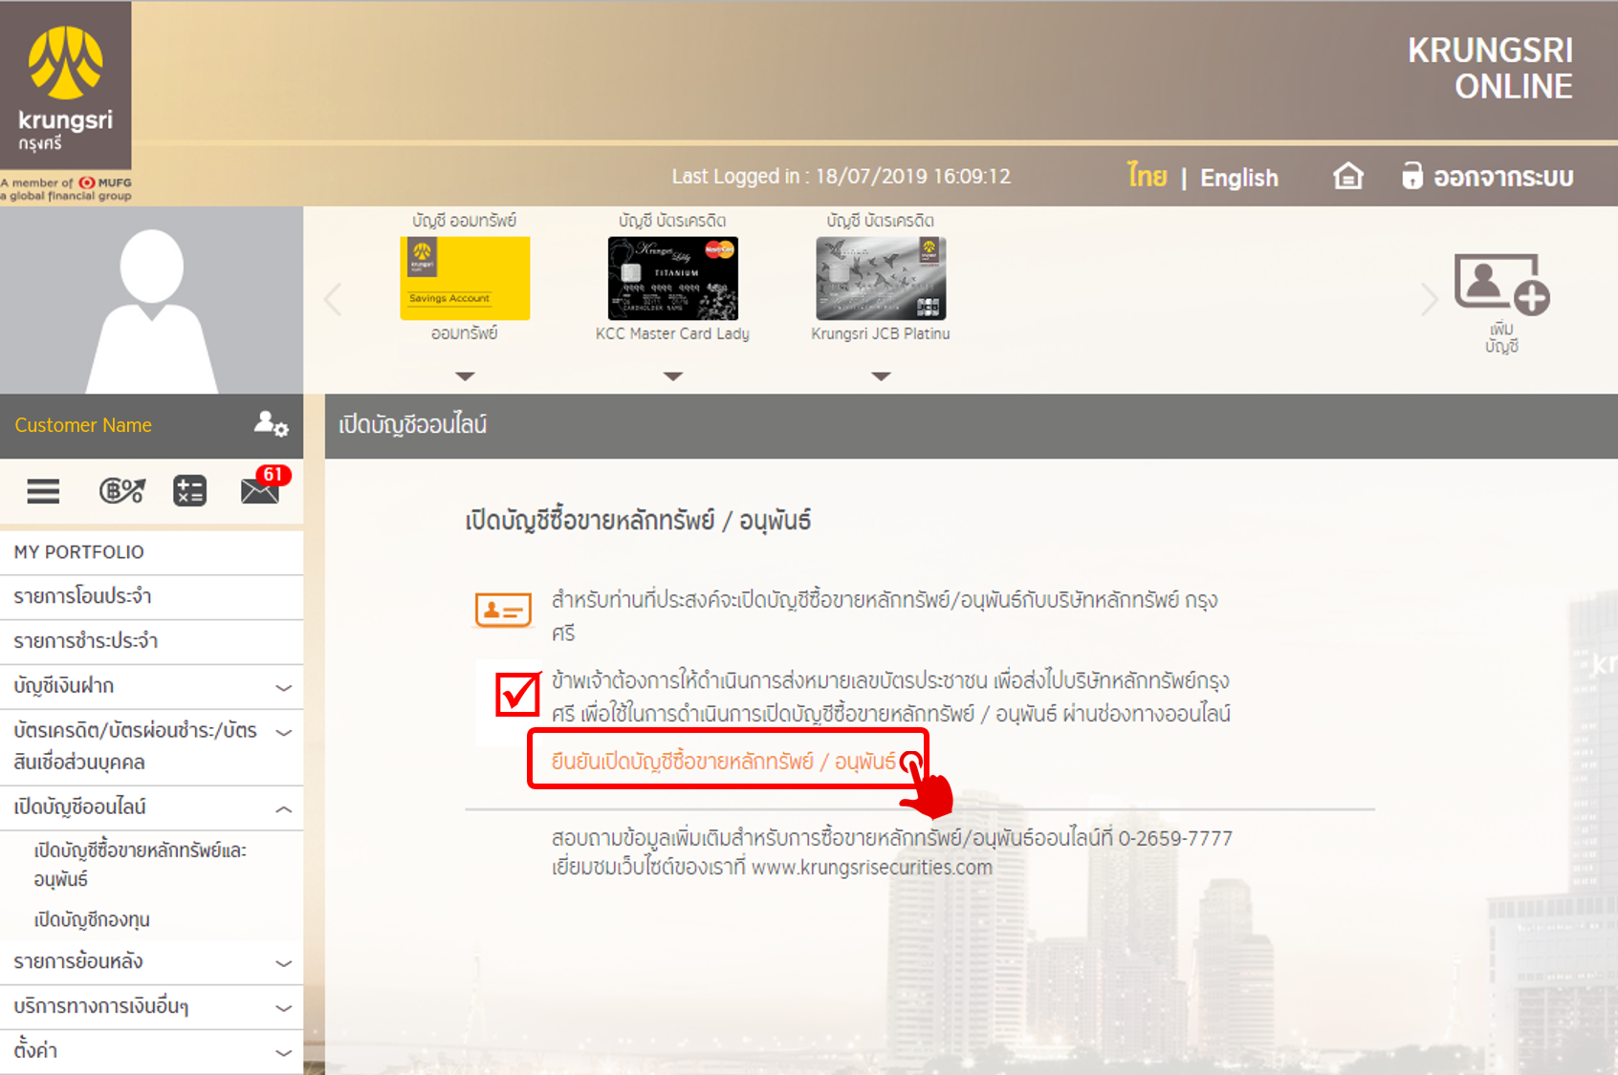Screen dimensions: 1618x1075
Task: Expand the บัตรเครดิต menu chevron
Action: (284, 733)
